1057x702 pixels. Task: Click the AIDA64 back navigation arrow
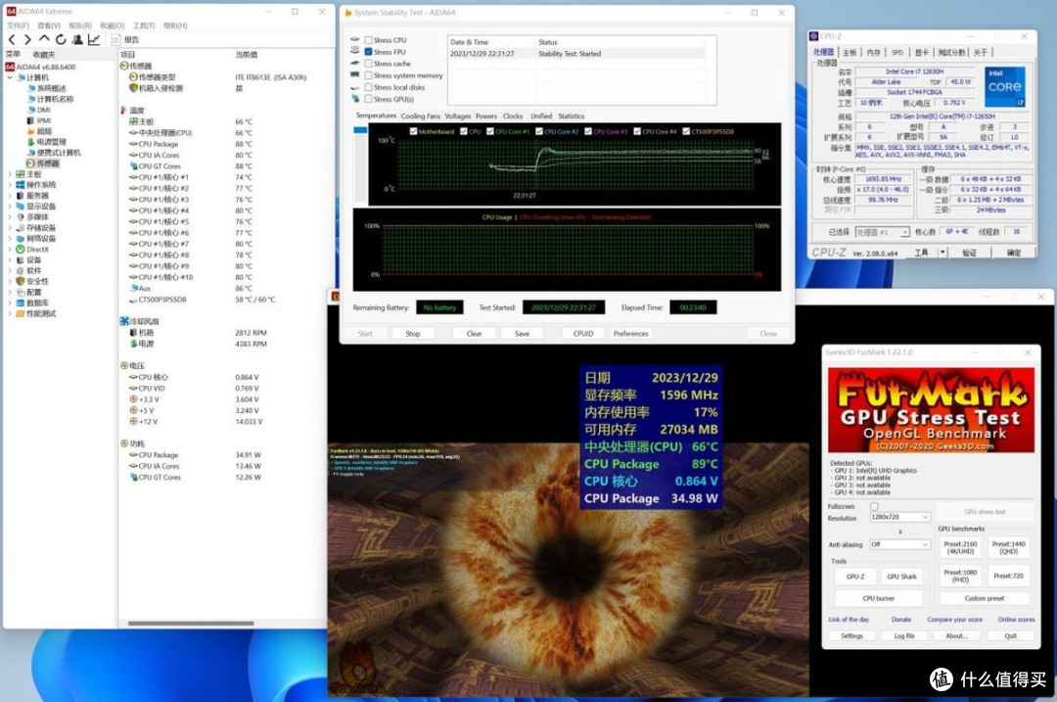(11, 40)
